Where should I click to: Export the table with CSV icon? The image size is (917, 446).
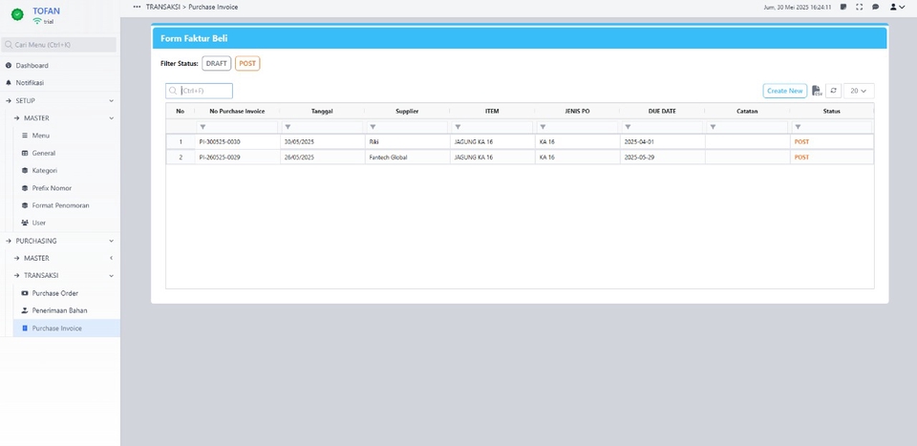817,91
